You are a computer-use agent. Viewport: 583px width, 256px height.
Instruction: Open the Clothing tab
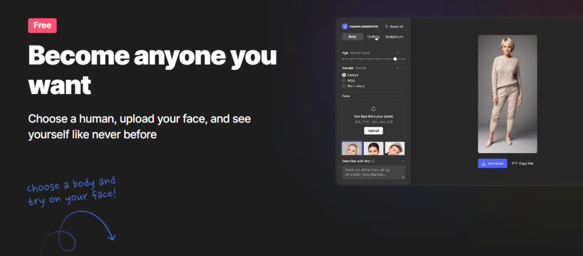pos(373,37)
